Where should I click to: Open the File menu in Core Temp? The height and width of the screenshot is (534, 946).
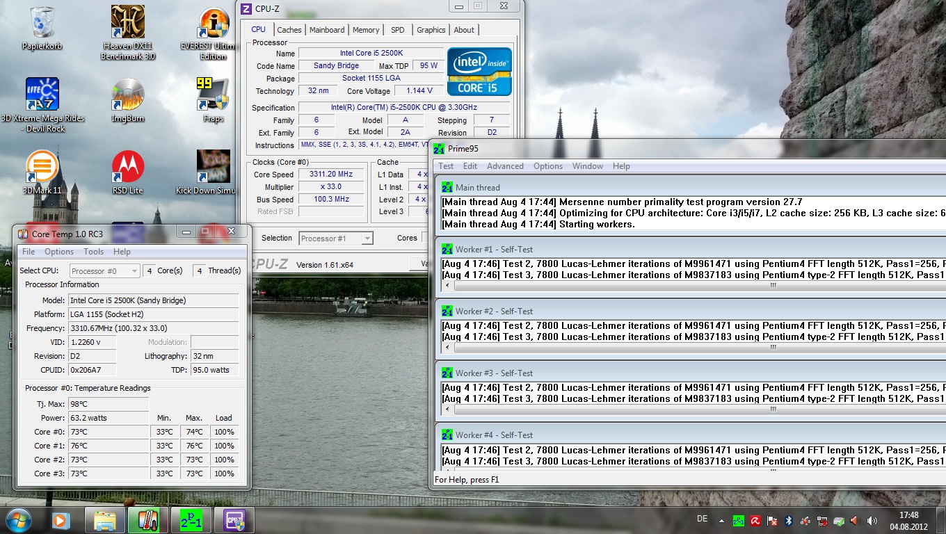pos(29,252)
